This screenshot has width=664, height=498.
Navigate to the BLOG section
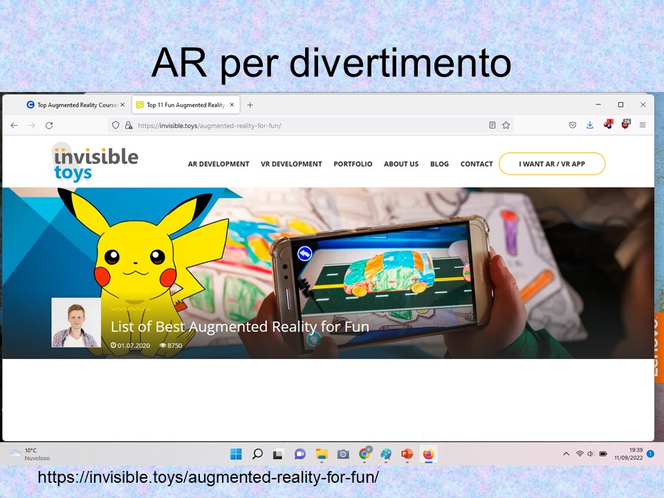pyautogui.click(x=439, y=164)
